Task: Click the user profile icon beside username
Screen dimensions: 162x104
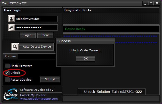Action: point(11,19)
